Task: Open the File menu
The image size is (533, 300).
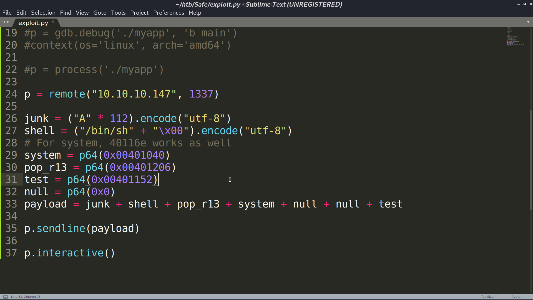Action: [7, 13]
